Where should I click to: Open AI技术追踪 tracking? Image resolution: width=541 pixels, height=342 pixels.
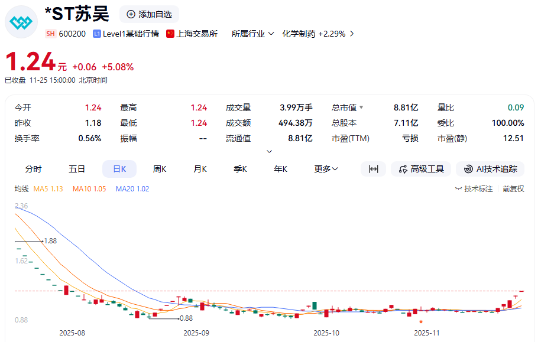490,169
